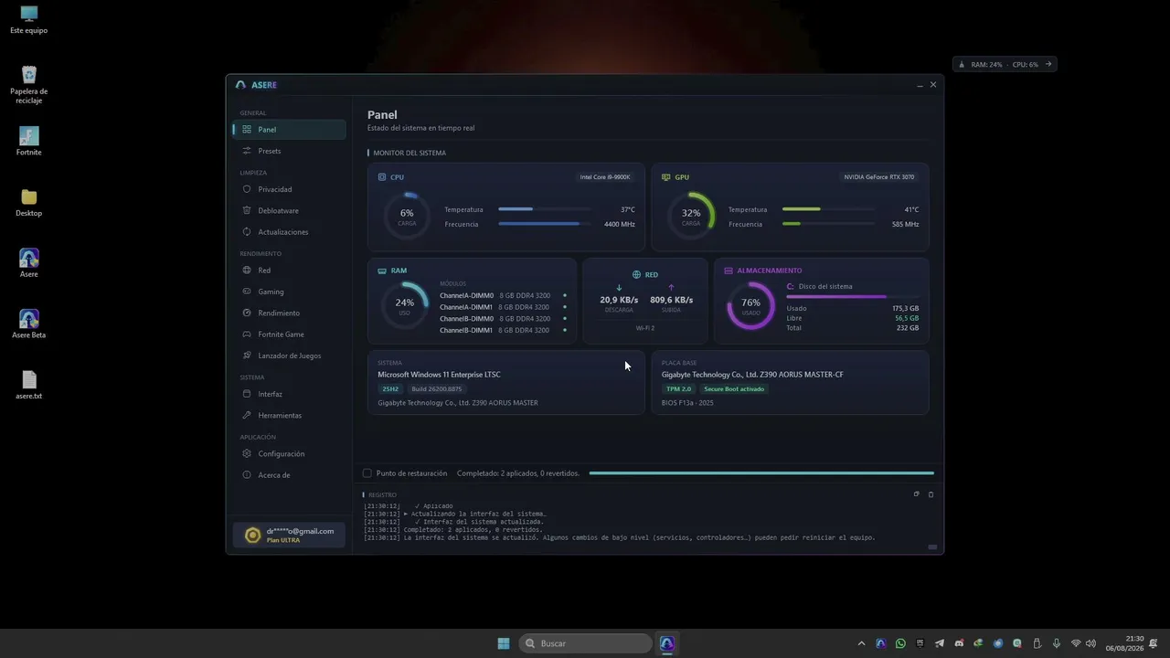1170x658 pixels.
Task: Click the 25H2 version badge
Action: click(x=390, y=389)
